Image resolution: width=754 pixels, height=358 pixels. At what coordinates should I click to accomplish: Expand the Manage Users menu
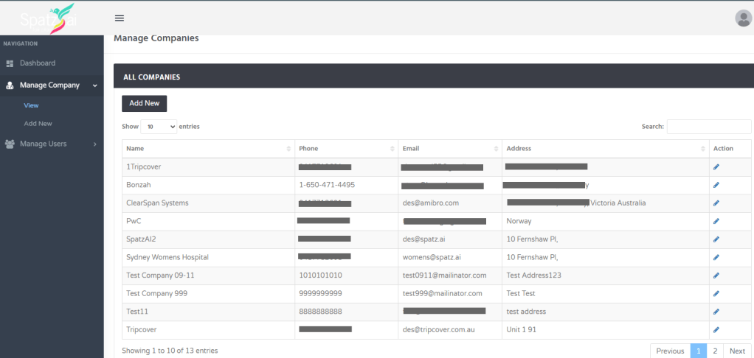point(51,144)
